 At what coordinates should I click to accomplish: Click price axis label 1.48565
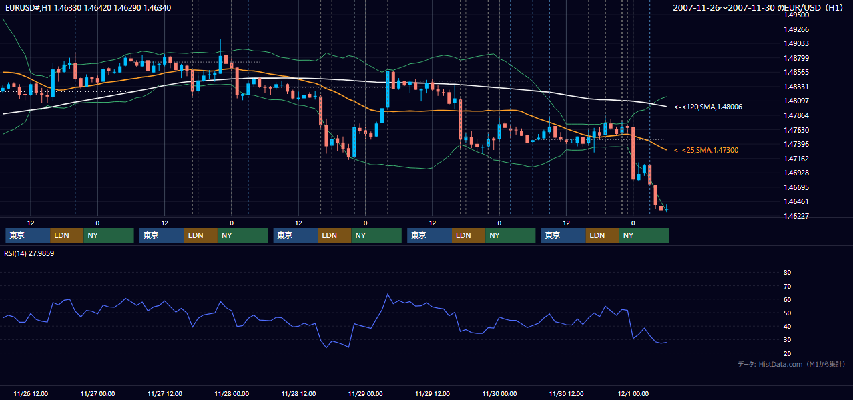click(x=796, y=72)
